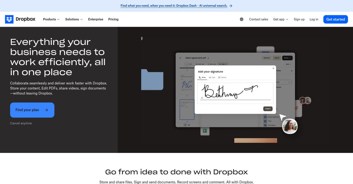Open the 100% zoom dropdown
Viewport: 353px width, 184px height.
(288, 64)
